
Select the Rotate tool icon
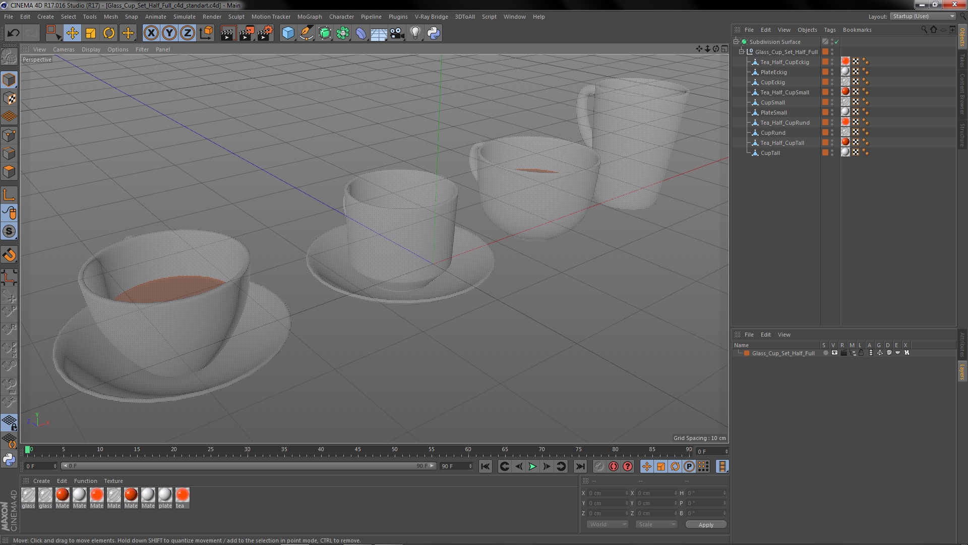(x=109, y=33)
